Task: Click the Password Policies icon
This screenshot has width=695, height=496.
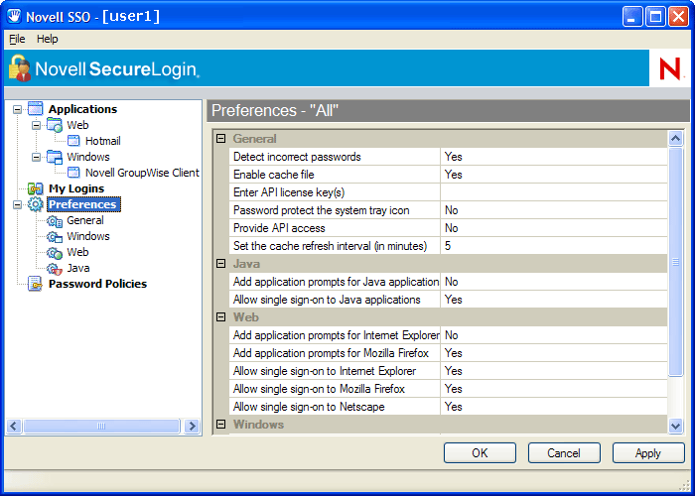Action: tap(36, 284)
